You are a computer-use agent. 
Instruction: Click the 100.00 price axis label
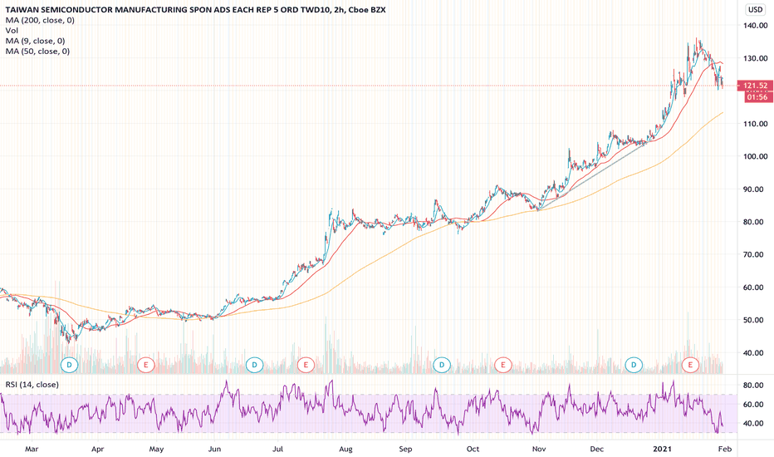tap(755, 156)
